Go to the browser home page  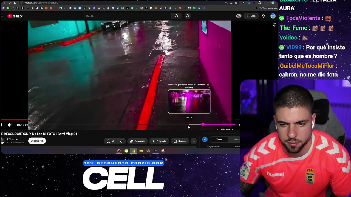click(15, 3)
